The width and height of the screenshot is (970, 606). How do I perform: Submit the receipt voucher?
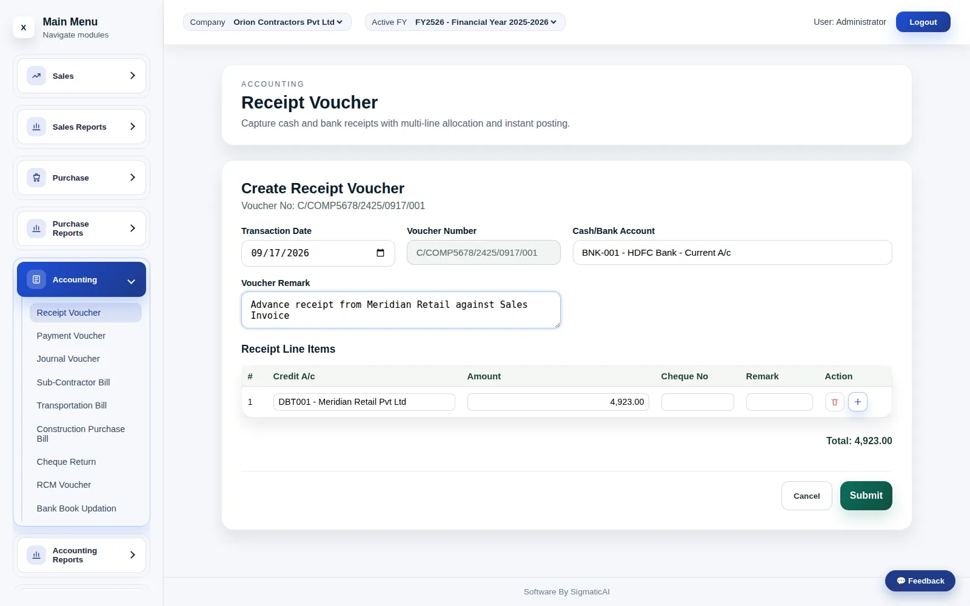coord(866,496)
